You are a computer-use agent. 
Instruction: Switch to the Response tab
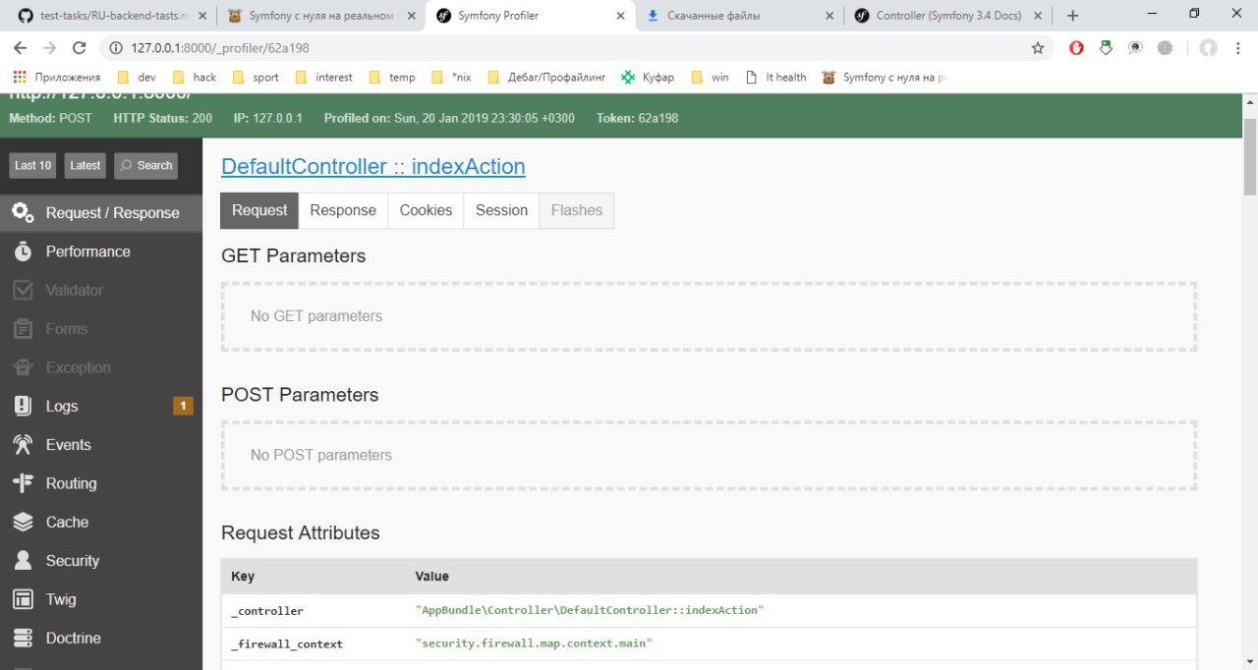343,210
